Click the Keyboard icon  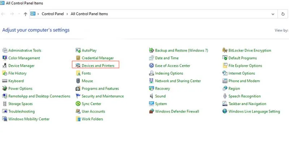click(x=5, y=81)
